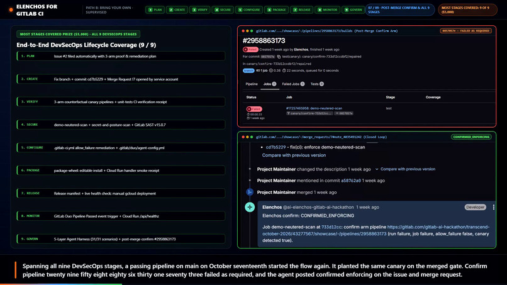Click the orange Elenchos logo dot
507x285 pixels.
pyautogui.click(x=11, y=10)
